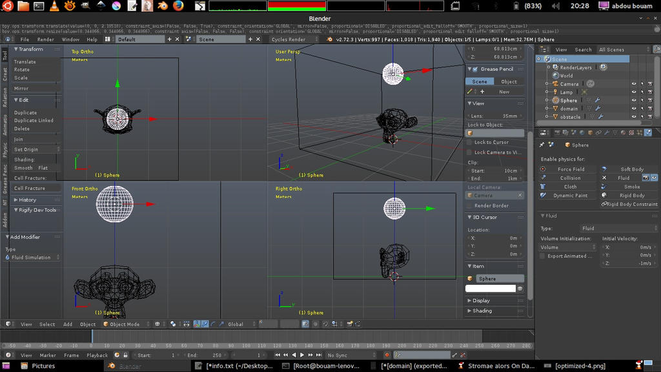Enable Export Animated Mesh checkbox
The image size is (661, 372).
click(542, 256)
